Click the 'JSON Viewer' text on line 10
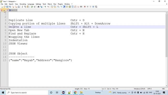 (x=18, y=44)
